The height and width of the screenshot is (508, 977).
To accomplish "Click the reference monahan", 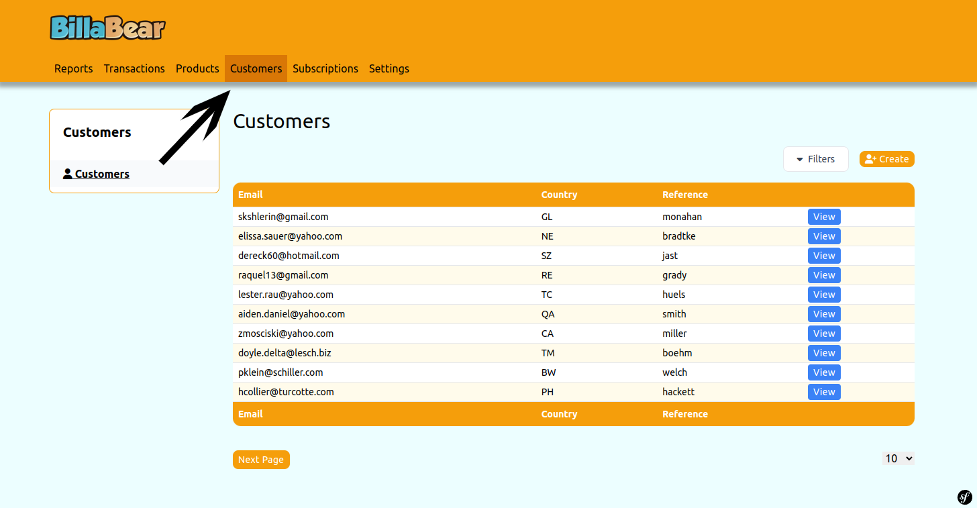I will pyautogui.click(x=682, y=217).
